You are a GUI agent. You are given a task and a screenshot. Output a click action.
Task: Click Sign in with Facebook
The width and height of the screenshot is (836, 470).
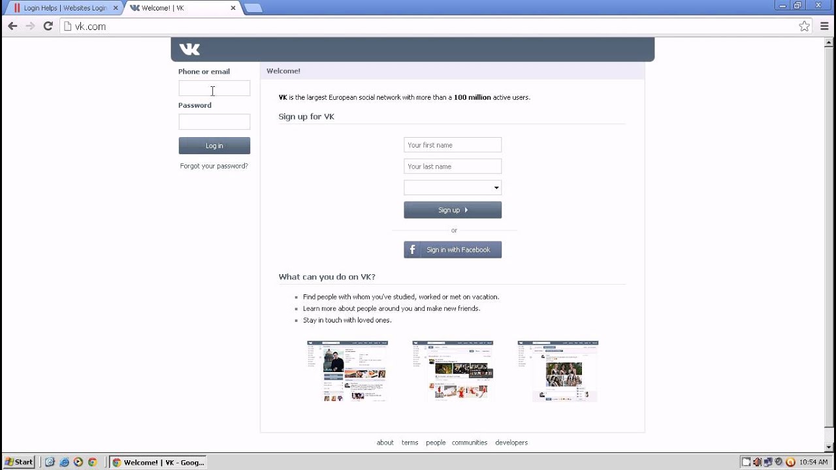pyautogui.click(x=453, y=250)
